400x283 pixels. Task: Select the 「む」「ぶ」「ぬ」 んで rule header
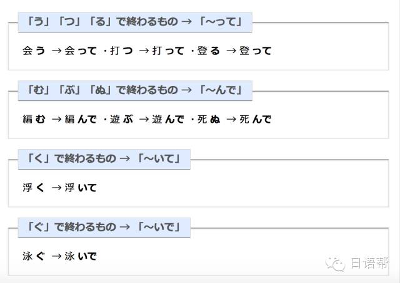pyautogui.click(x=135, y=90)
